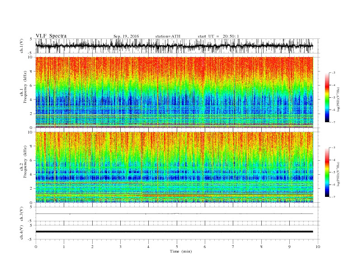Click the "4" kHz tick on ch.1 spectrogram
The width and height of the screenshot is (358, 277).
tap(32, 100)
